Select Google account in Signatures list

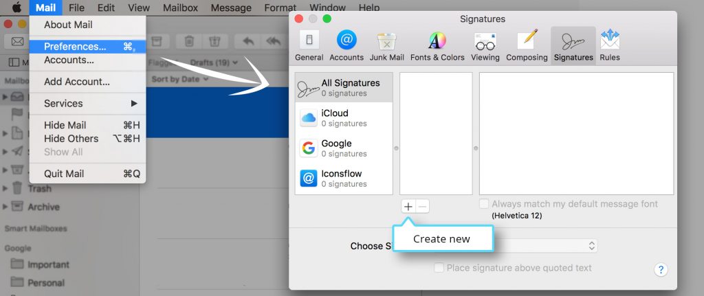pos(344,148)
